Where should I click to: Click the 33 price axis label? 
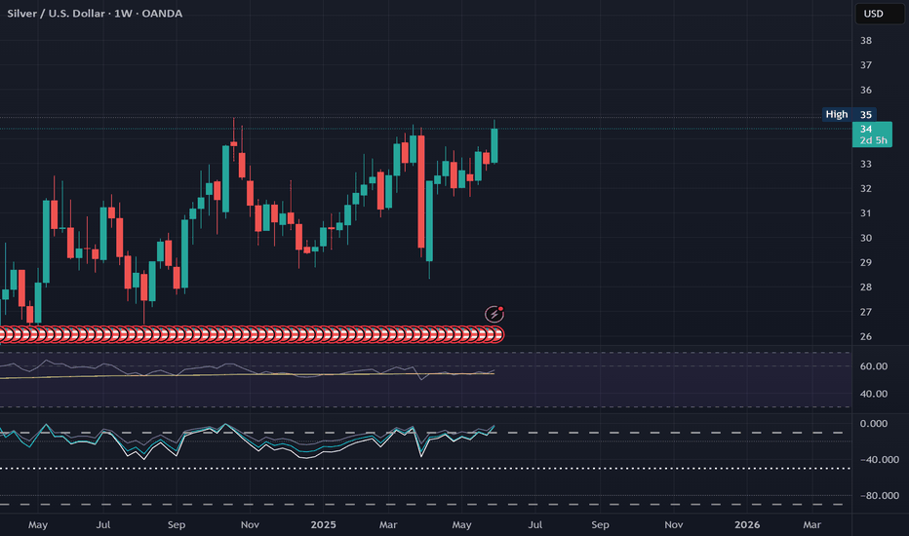pos(865,164)
